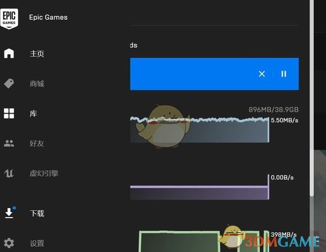Pause the current download
The height and width of the screenshot is (252, 326).
[x=284, y=74]
